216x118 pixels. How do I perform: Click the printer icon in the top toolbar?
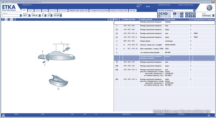click(159, 14)
